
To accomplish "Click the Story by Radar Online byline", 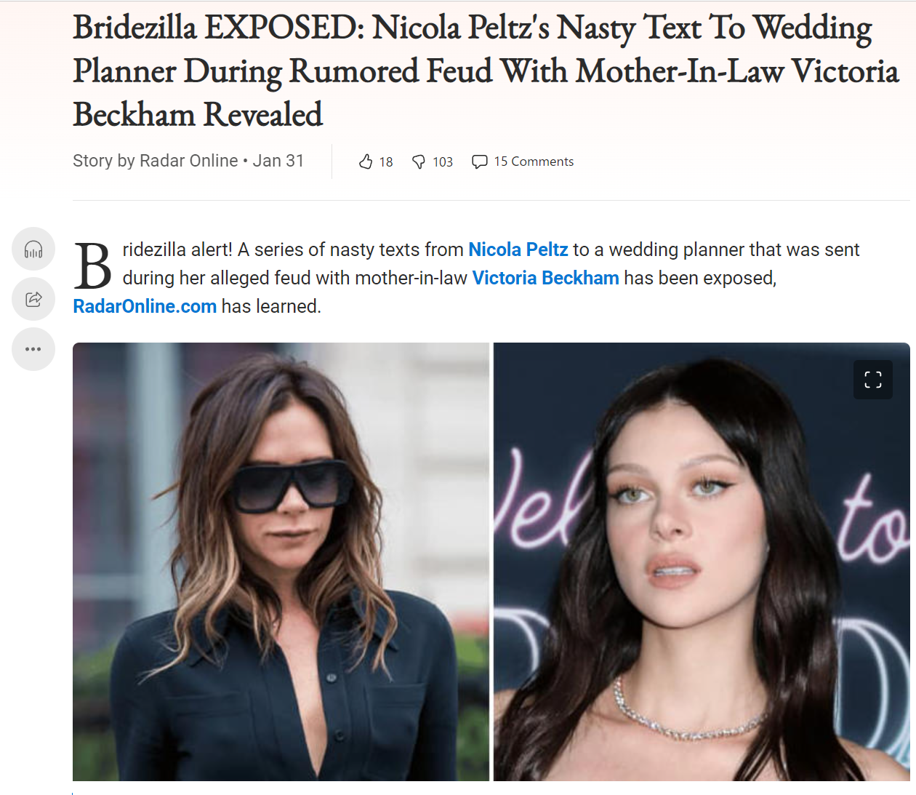I will 155,161.
